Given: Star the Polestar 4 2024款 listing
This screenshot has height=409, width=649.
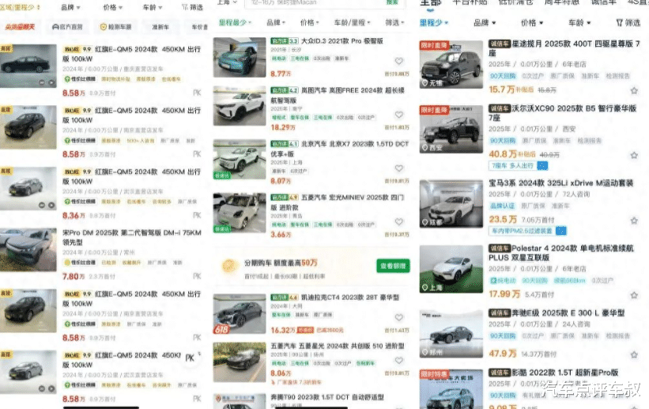Looking at the screenshot, I should tap(634, 295).
